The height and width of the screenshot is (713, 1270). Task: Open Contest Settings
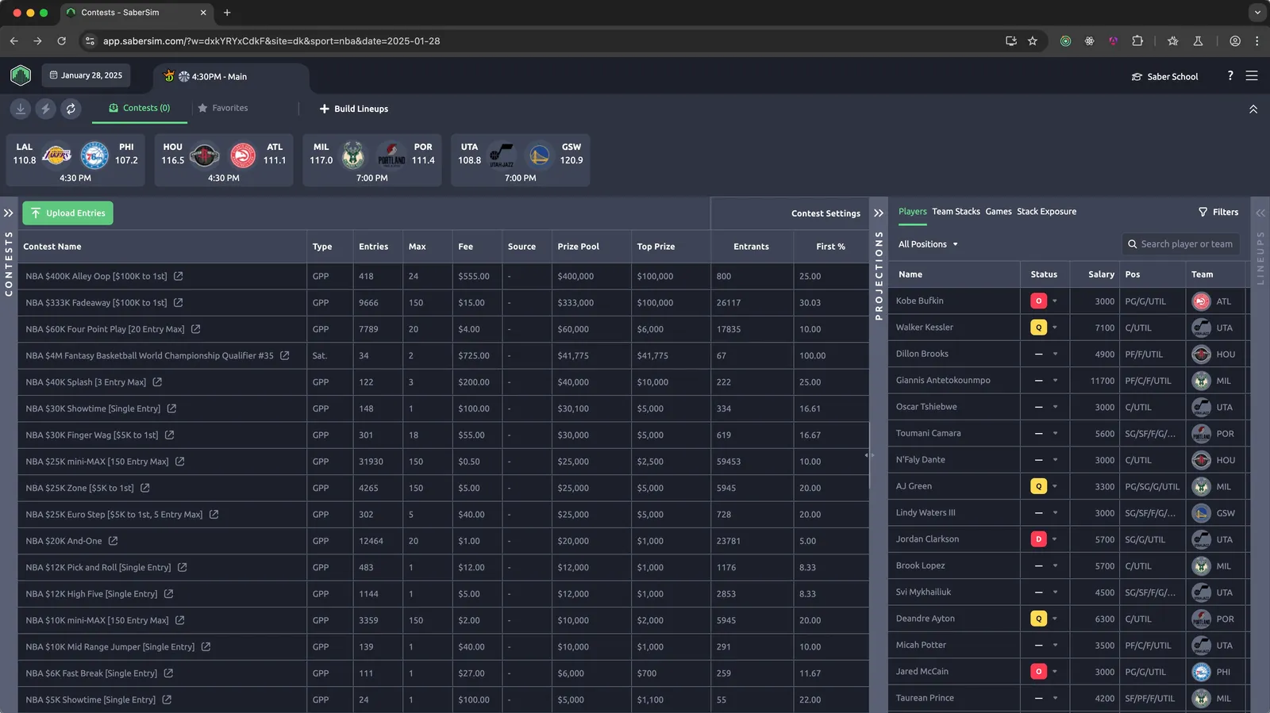825,213
